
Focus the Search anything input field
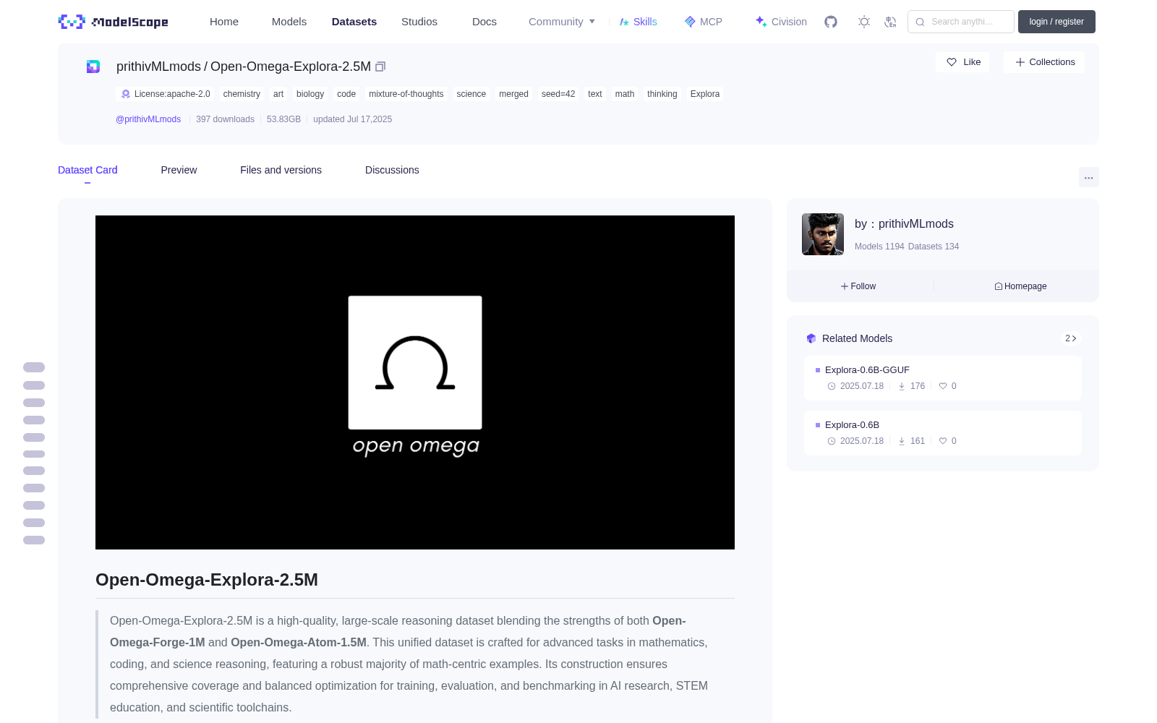[x=961, y=22]
